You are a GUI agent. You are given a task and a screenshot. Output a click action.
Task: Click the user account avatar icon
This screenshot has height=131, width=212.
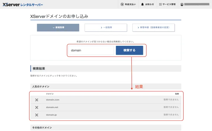tap(182, 5)
